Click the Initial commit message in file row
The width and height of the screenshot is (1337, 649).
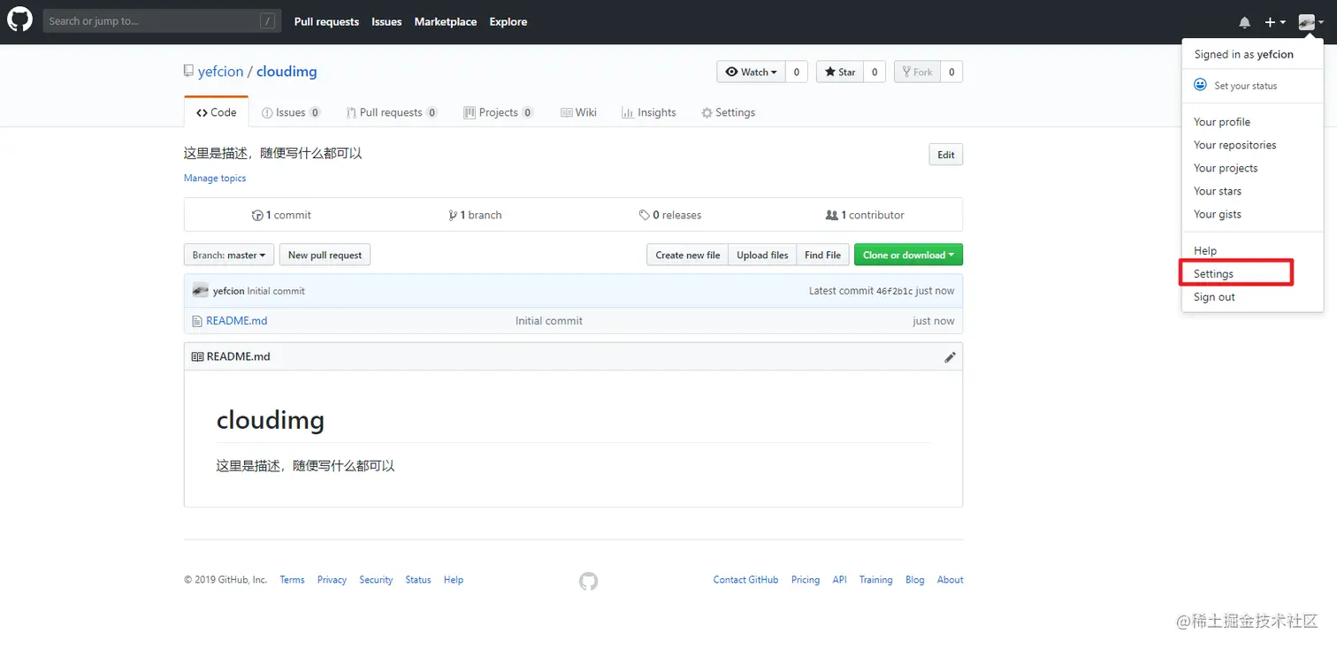[549, 321]
